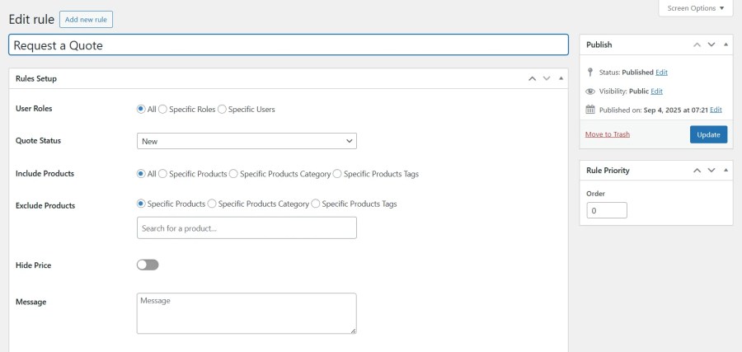Move Rules Setup panel up arrow
This screenshot has height=352, width=742.
click(x=533, y=78)
